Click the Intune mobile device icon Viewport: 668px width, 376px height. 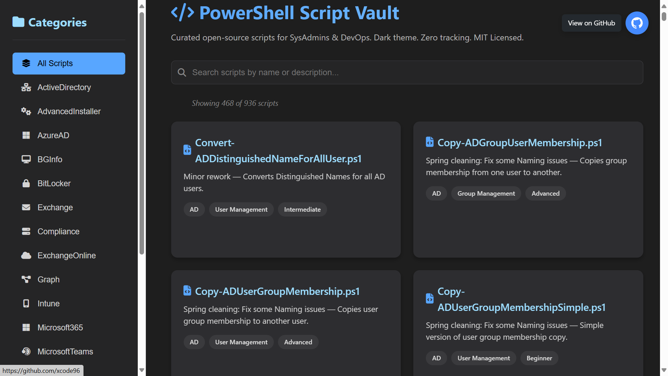point(26,304)
